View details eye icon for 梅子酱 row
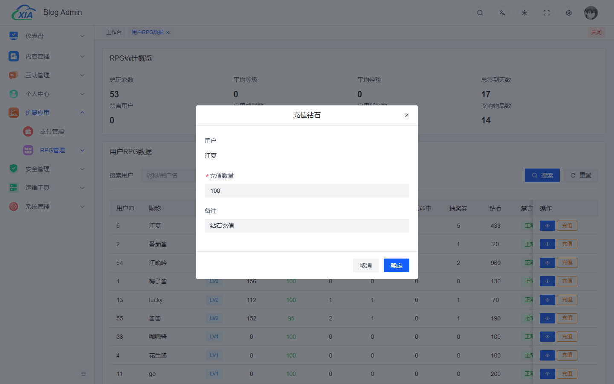Viewport: 614px width, 384px height. pyautogui.click(x=547, y=281)
